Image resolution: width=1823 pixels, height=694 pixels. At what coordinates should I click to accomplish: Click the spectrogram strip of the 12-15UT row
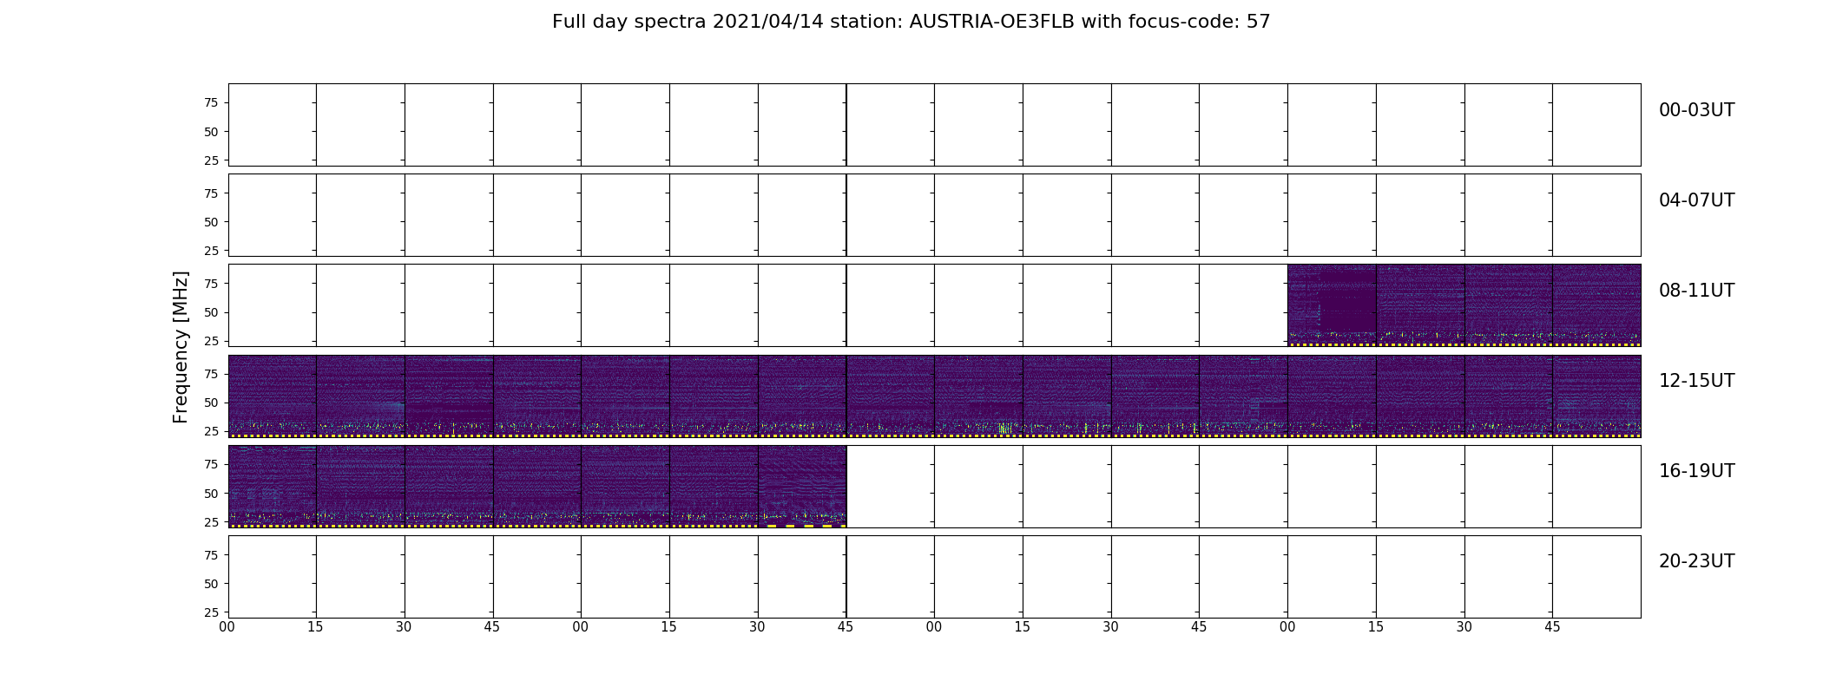tap(934, 396)
